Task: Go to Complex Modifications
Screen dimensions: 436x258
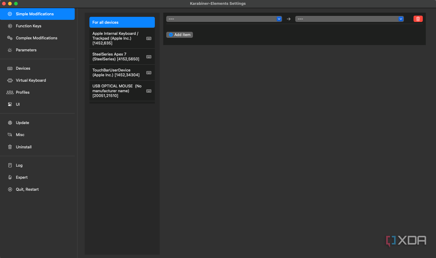Action: pyautogui.click(x=37, y=38)
